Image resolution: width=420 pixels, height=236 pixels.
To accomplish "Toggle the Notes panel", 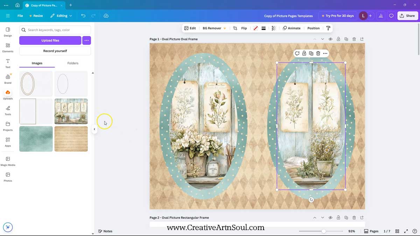I will [105, 231].
